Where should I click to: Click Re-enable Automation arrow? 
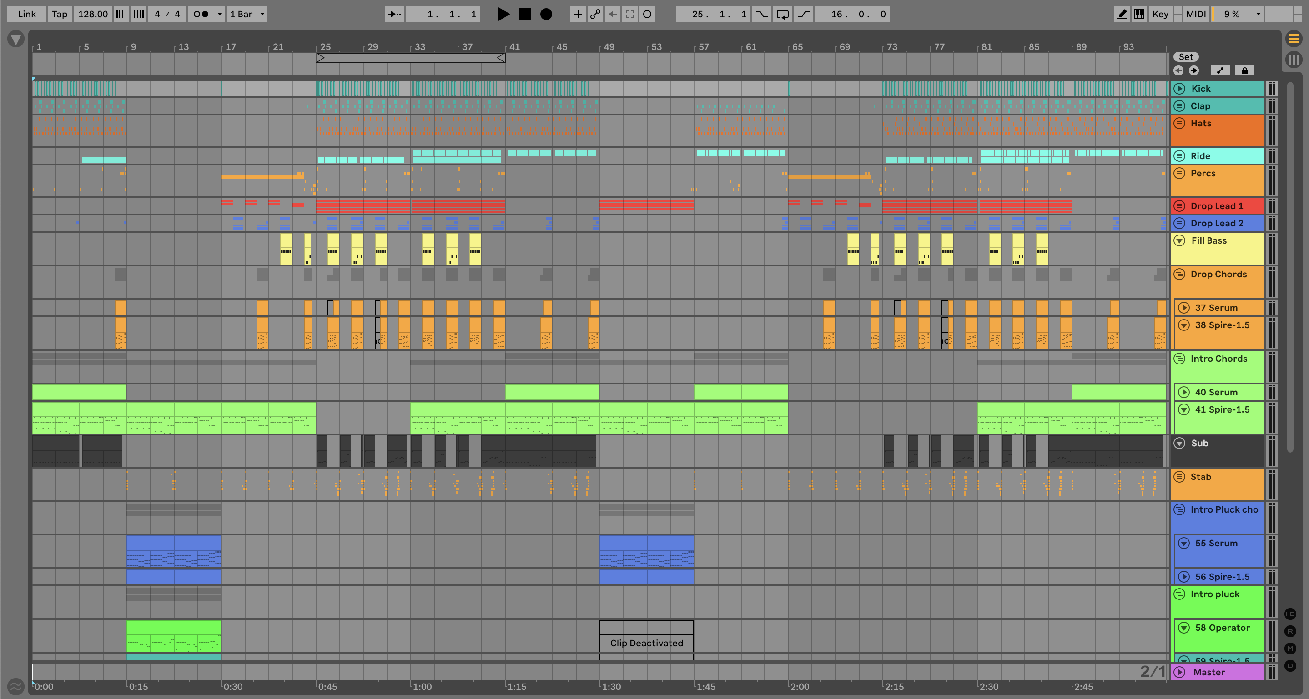pos(612,14)
